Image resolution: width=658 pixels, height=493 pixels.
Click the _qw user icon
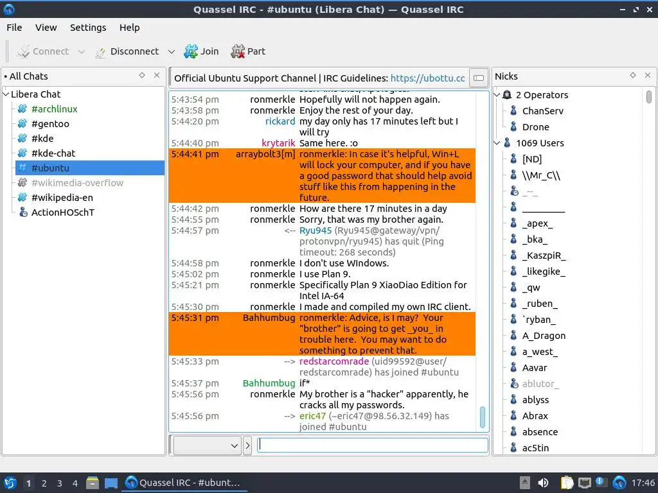(x=513, y=288)
